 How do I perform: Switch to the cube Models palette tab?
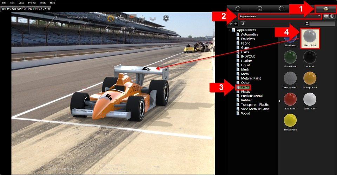click(238, 8)
